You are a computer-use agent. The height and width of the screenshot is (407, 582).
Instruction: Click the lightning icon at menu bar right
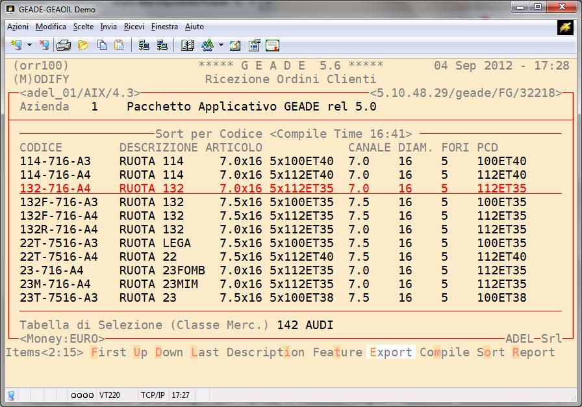pos(564,27)
